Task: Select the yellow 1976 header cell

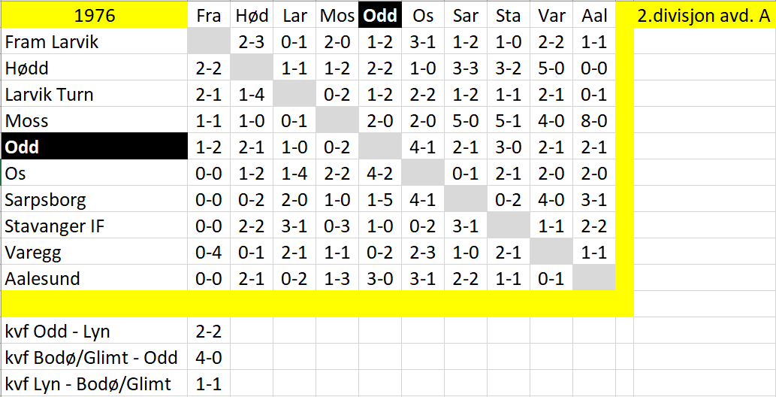Action: (95, 15)
